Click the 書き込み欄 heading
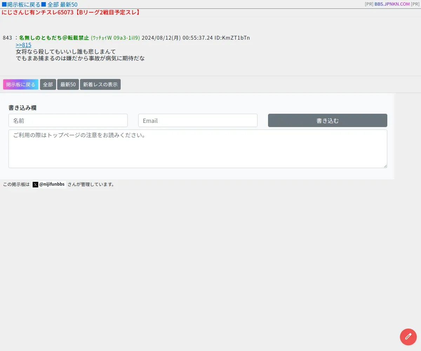The width and height of the screenshot is (421, 351). pos(22,108)
